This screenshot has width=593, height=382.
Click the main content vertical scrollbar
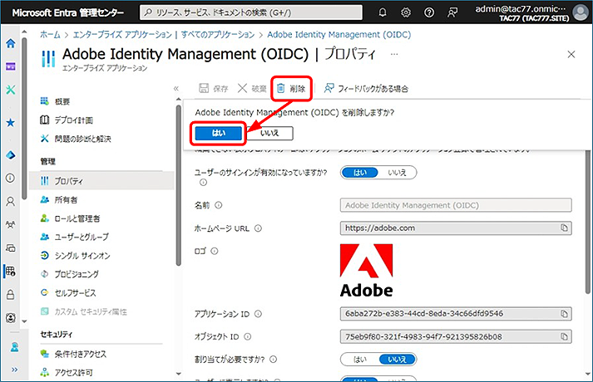point(588,222)
